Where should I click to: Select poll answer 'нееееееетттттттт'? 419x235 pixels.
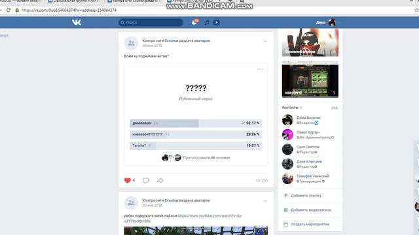tap(196, 134)
